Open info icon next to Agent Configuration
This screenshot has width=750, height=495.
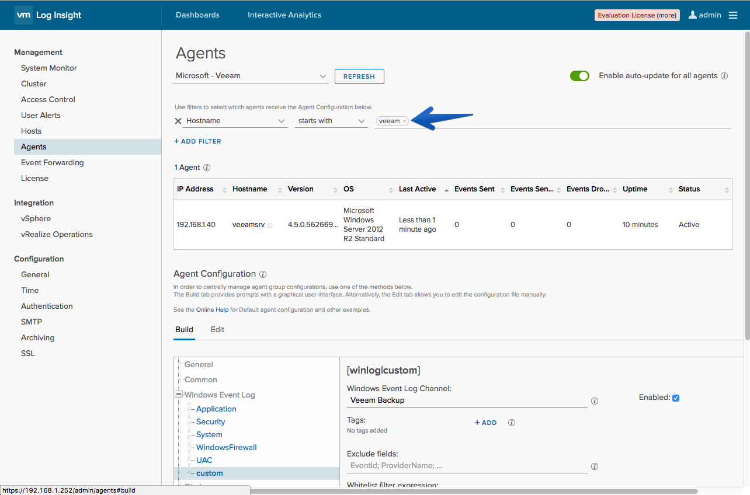pyautogui.click(x=263, y=274)
